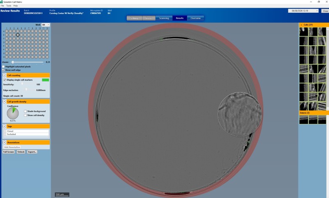Screen dimensions: 329x198
Task: Click the 9.41% confluence value
Action: tap(13, 121)
